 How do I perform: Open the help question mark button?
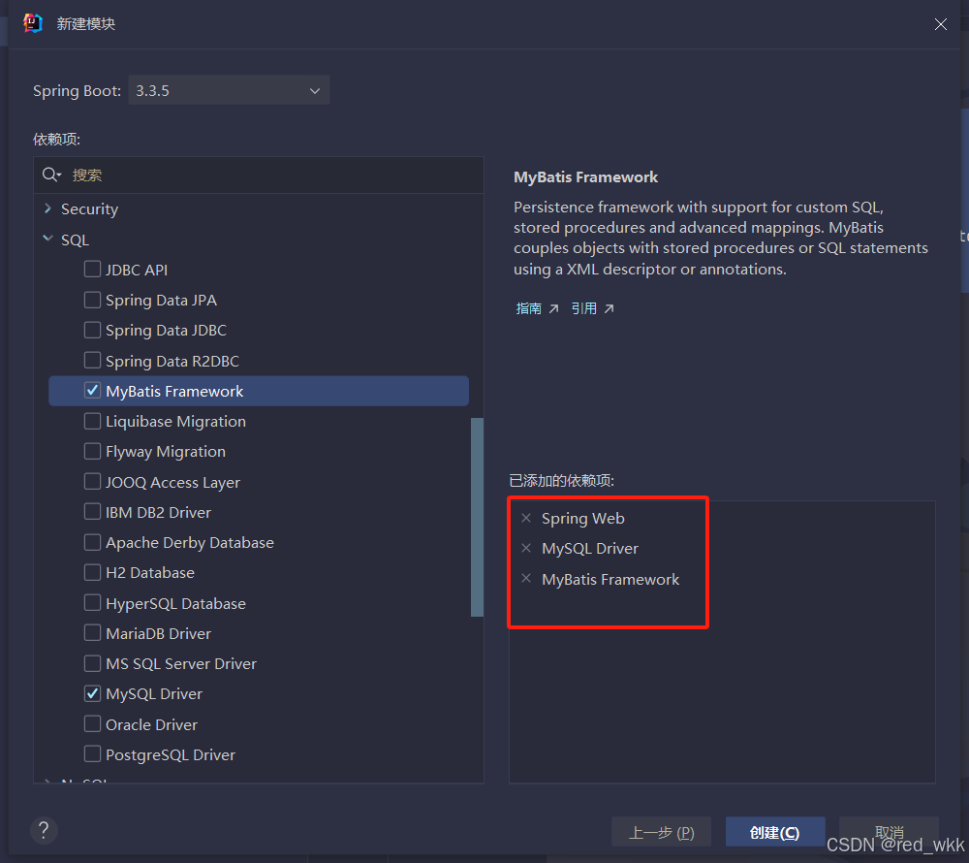coord(44,830)
